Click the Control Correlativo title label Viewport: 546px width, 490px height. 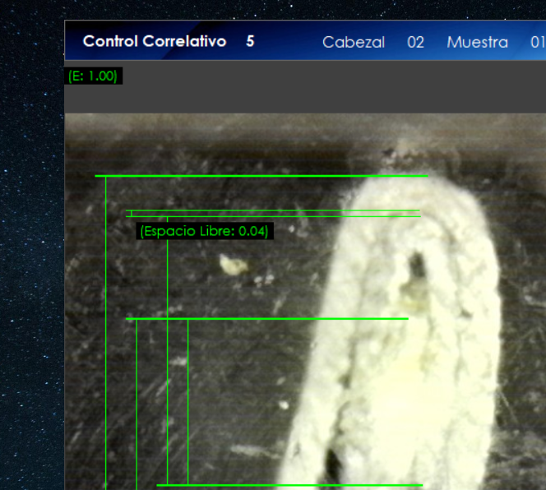coord(154,41)
